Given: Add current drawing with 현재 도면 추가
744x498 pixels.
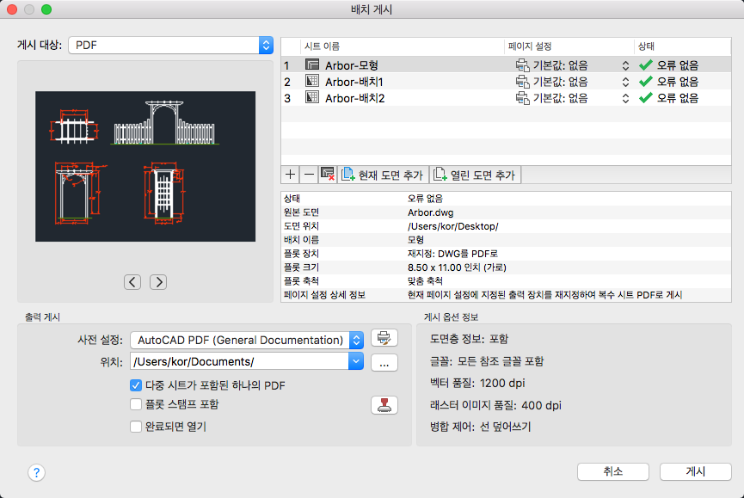Looking at the screenshot, I should pyautogui.click(x=383, y=175).
